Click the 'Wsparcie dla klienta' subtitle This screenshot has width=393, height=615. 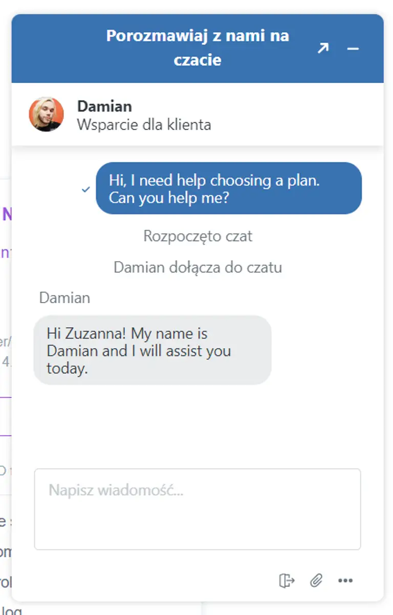(x=144, y=124)
